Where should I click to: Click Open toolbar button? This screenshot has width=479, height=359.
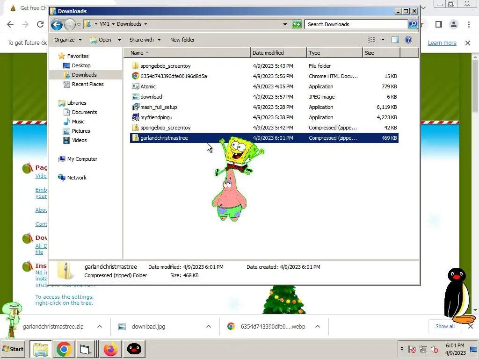click(x=101, y=40)
